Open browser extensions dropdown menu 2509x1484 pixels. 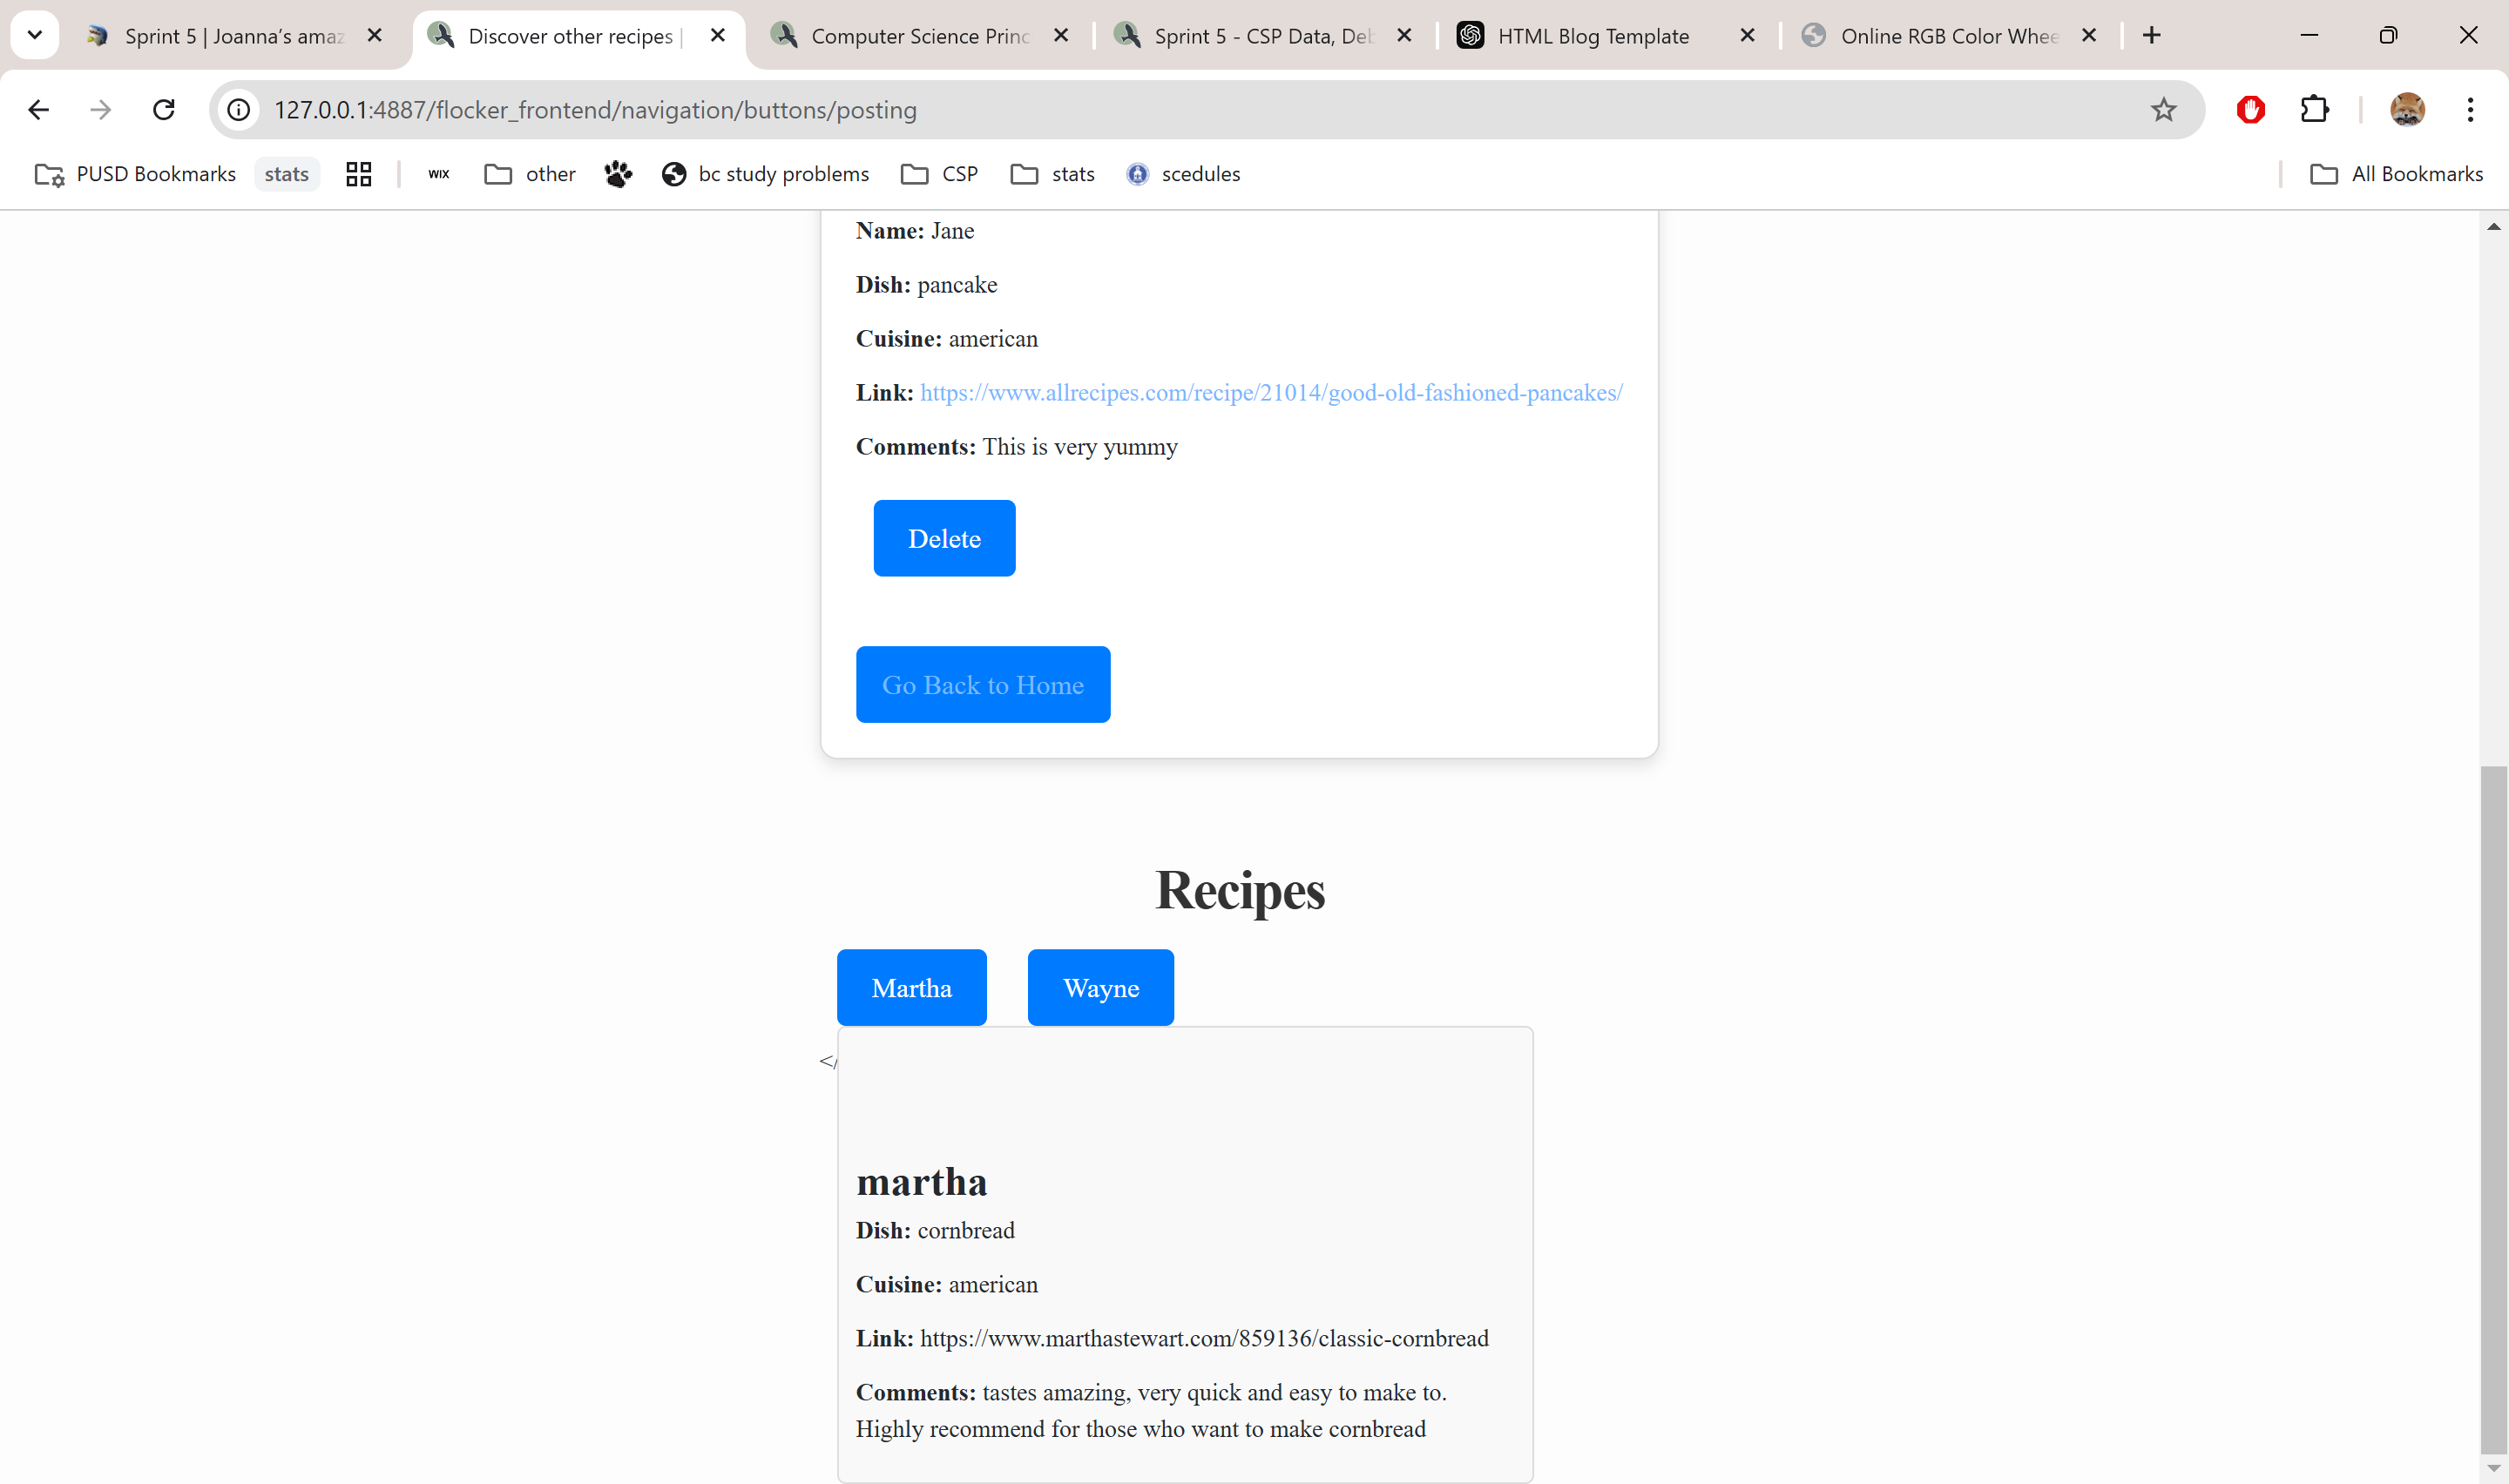pyautogui.click(x=2316, y=110)
